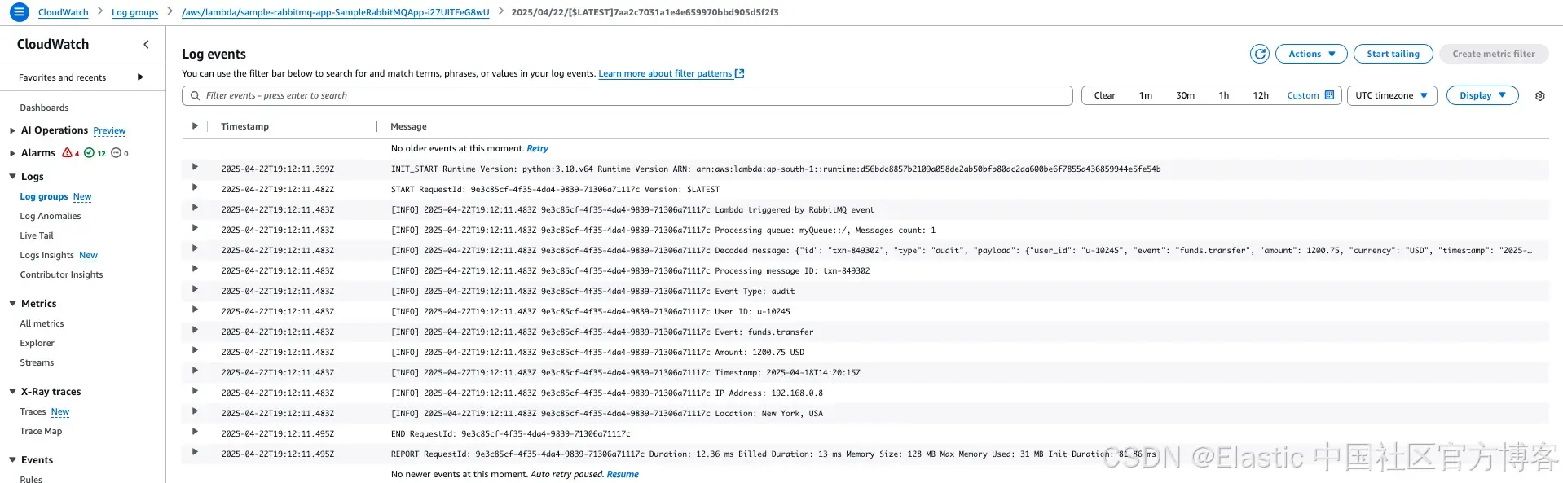
Task: Collapse the Events section
Action: pos(12,460)
